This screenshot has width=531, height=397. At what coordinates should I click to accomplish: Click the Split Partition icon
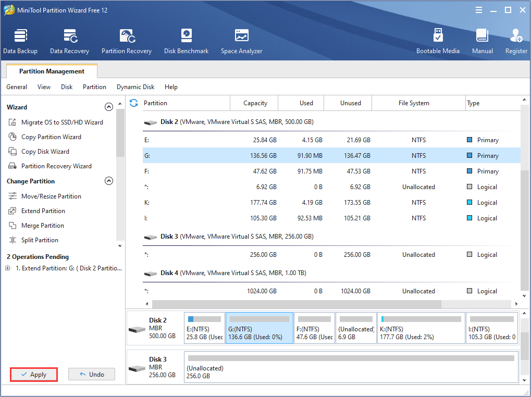point(12,240)
